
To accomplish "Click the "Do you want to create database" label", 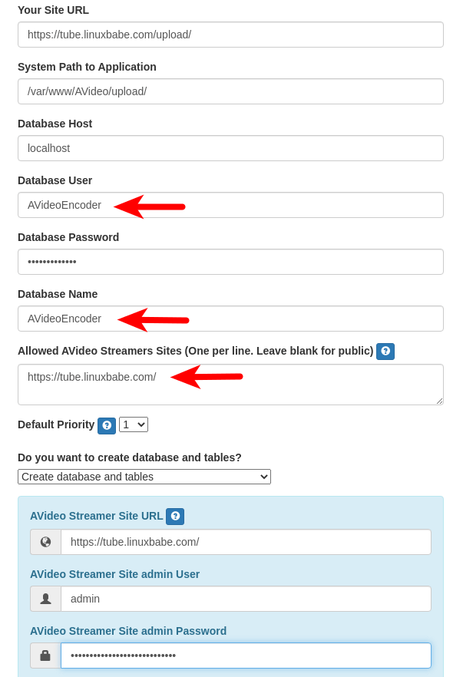I will [130, 457].
